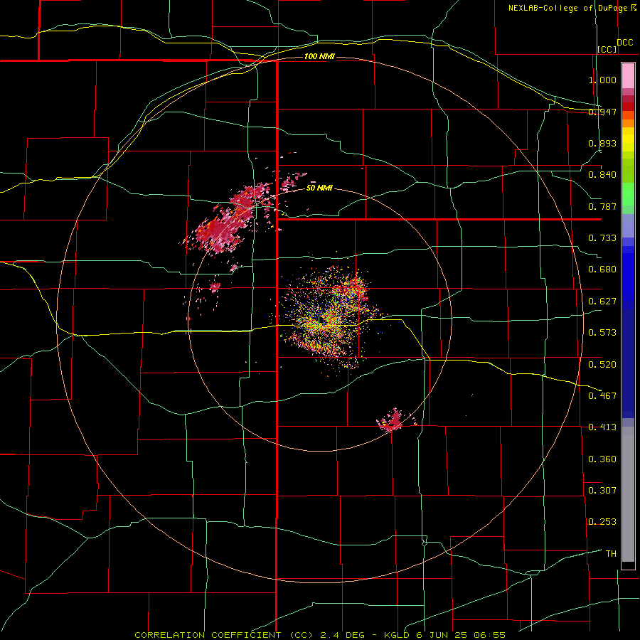Click the 0.893 colorbar value
This screenshot has width=640, height=640.
click(602, 143)
